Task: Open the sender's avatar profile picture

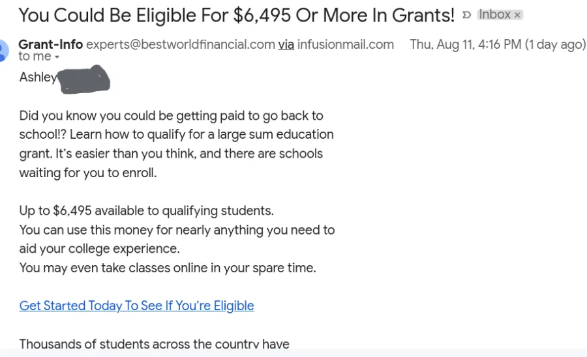Action: point(4,50)
